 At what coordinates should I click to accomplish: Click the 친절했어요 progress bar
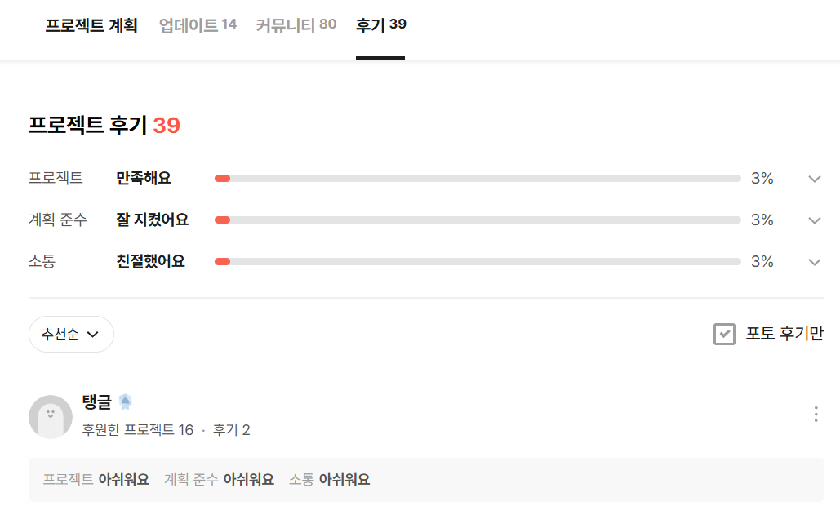click(478, 262)
